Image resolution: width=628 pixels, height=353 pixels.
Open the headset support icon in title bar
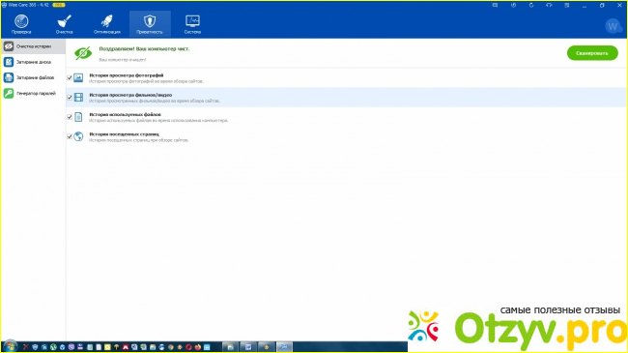(549, 5)
